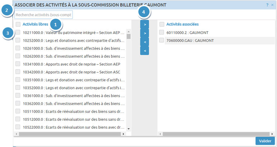Select row text '10511000.0 : Ecarts de réévaluation'
The image size is (277, 147).
(x=74, y=112)
